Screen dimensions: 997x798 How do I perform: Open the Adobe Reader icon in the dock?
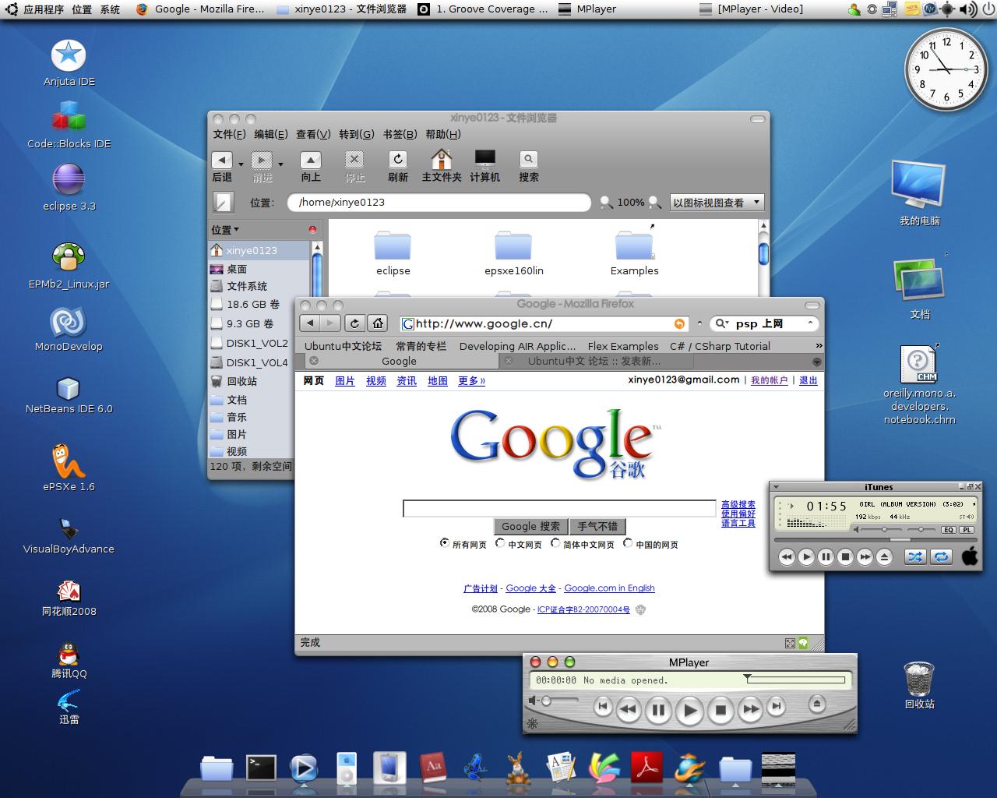click(646, 768)
